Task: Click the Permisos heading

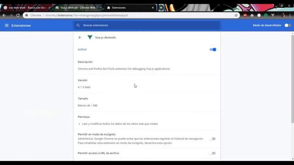Action: tap(84, 117)
